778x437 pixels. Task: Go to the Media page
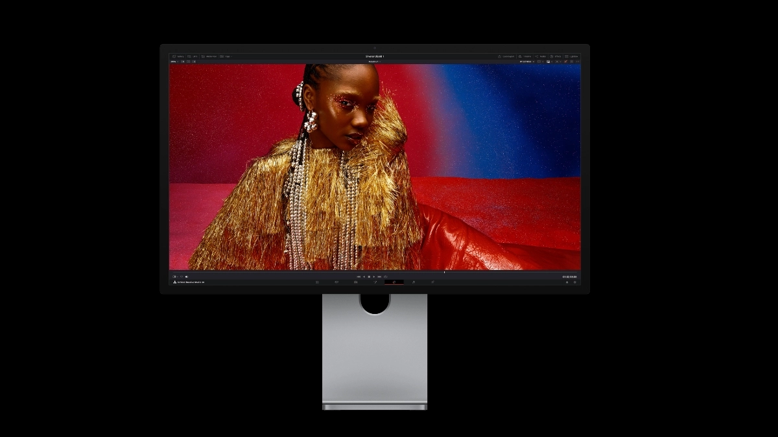pyautogui.click(x=316, y=282)
